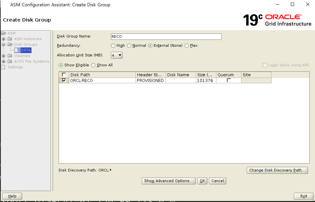The height and width of the screenshot is (202, 315).
Task: Click the Settings page icon
Action: pos(3,67)
